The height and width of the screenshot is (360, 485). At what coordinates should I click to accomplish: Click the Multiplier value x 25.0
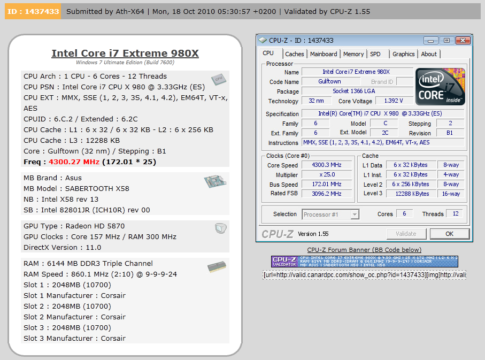pos(327,174)
